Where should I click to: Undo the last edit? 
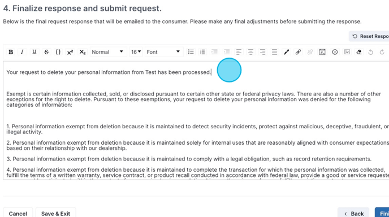point(370,52)
